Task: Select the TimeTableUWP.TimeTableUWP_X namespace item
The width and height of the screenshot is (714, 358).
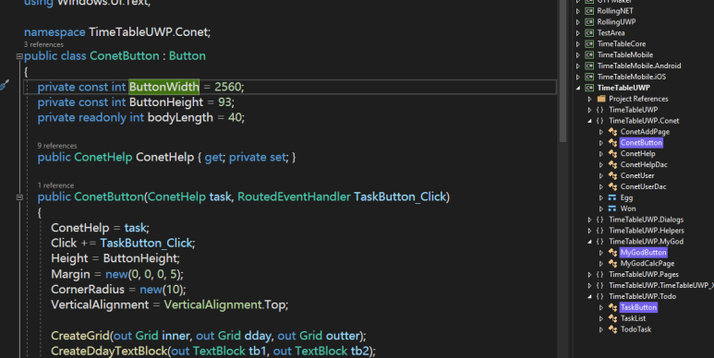Action: pyautogui.click(x=661, y=285)
